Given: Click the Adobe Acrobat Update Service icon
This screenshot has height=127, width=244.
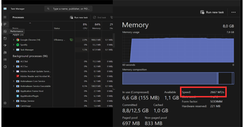Looking at the screenshot, I should point(18,71).
